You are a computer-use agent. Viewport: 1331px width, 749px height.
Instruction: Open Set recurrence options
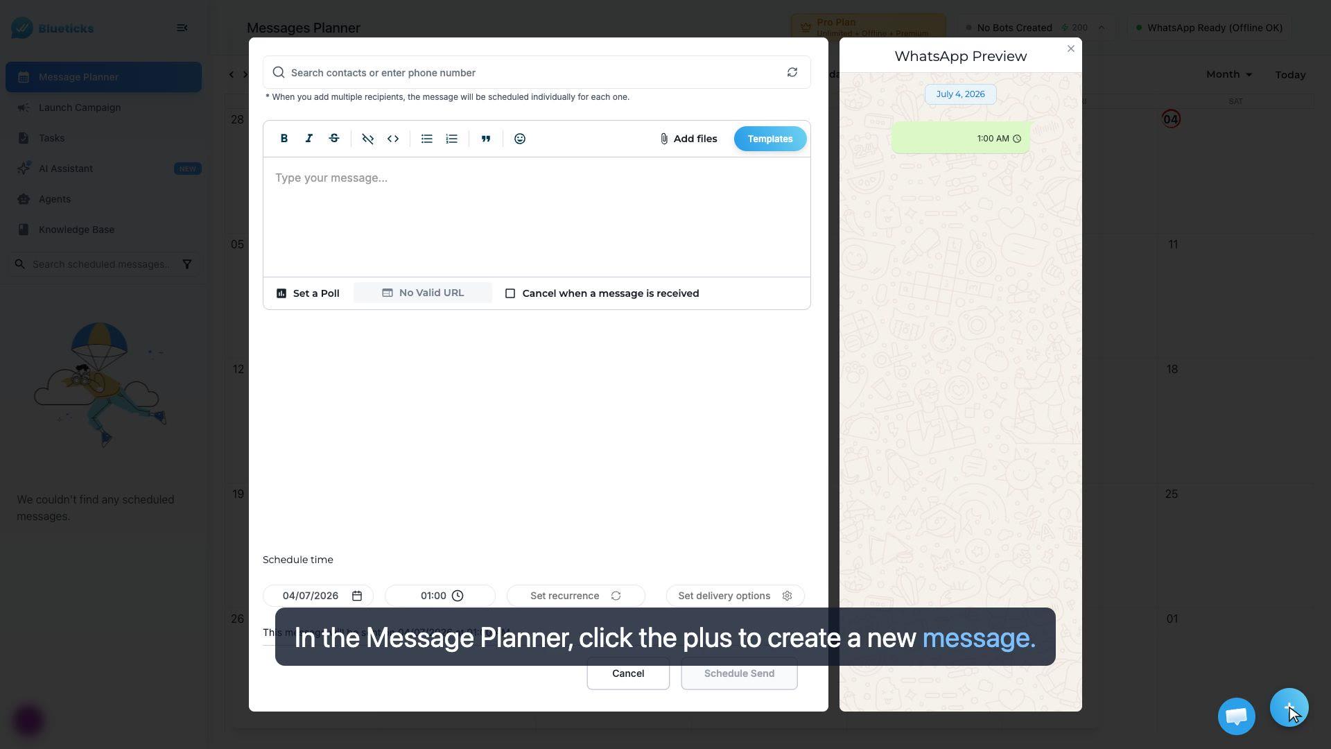point(575,596)
